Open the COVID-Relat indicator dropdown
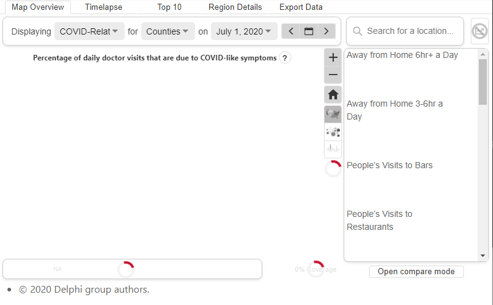This screenshot has height=305, width=493. pyautogui.click(x=89, y=31)
